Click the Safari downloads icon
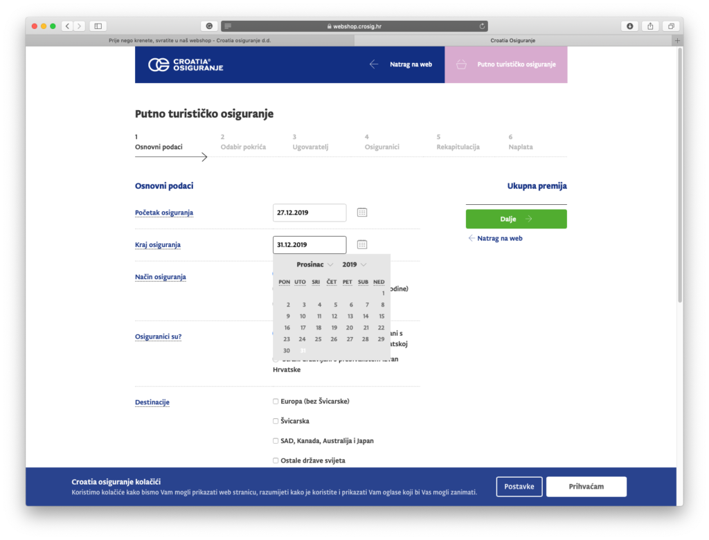 point(629,26)
